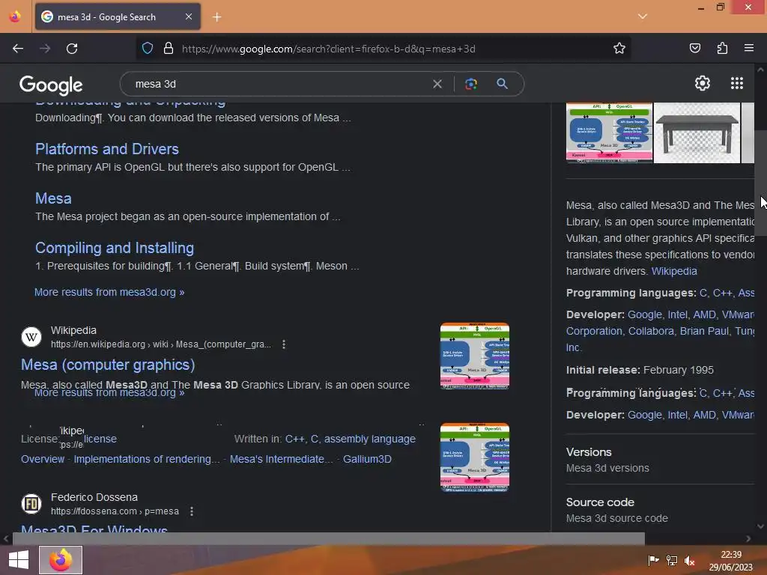This screenshot has width=767, height=575.
Task: Open more options for Wikipedia result
Action: tap(284, 344)
